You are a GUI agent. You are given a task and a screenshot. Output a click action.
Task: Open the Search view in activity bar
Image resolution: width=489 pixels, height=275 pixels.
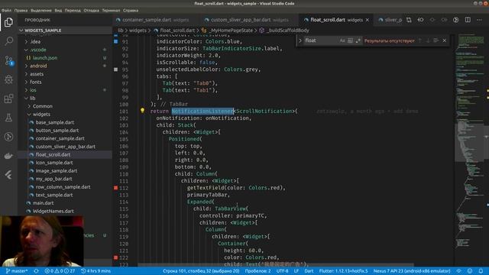tap(8, 40)
